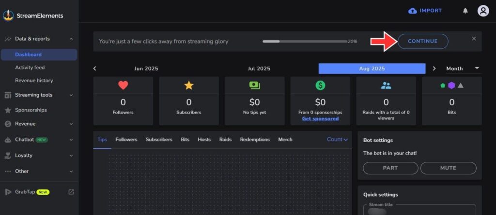Image resolution: width=496 pixels, height=215 pixels.
Task: Switch to the Hosts tab
Action: tap(204, 140)
